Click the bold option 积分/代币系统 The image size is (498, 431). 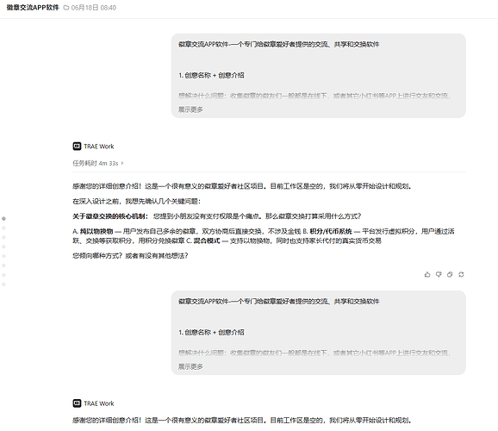331,231
